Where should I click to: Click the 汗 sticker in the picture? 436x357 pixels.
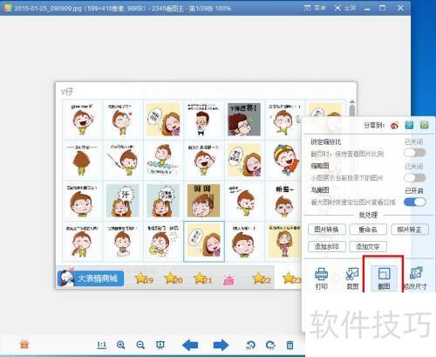coord(122,201)
